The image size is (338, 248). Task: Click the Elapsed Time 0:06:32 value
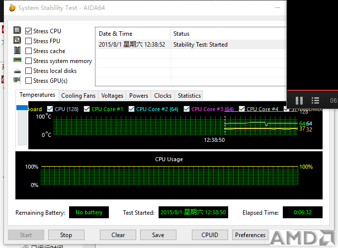click(303, 212)
